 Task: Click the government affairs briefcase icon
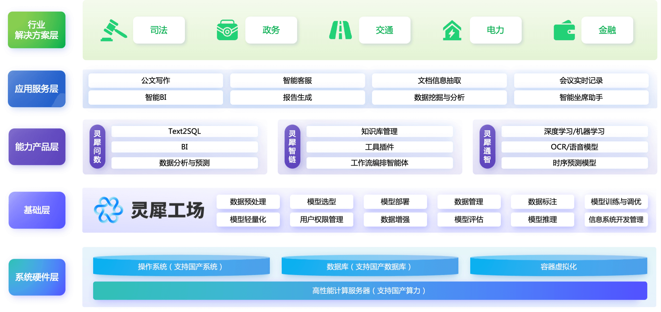(227, 30)
